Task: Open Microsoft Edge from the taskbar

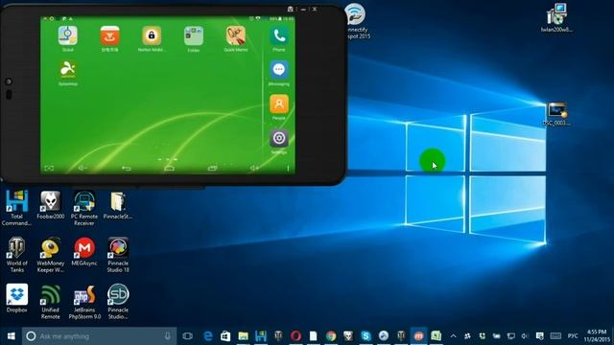Action: tap(208, 336)
